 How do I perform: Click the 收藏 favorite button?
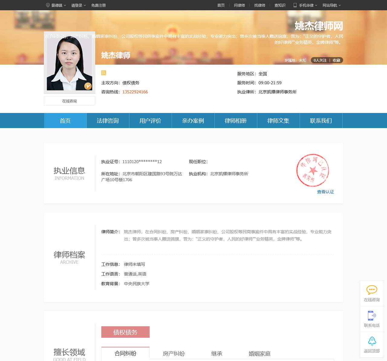[337, 60]
